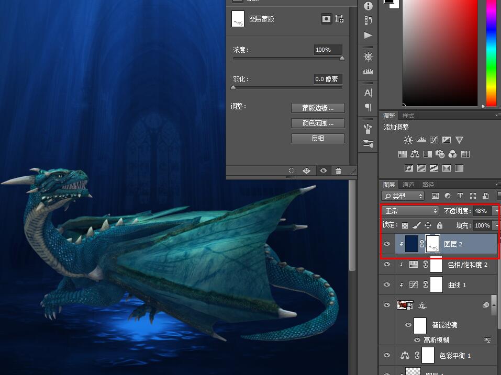This screenshot has width=501, height=375.
Task: Add a Black & White adjustment
Action: click(428, 154)
